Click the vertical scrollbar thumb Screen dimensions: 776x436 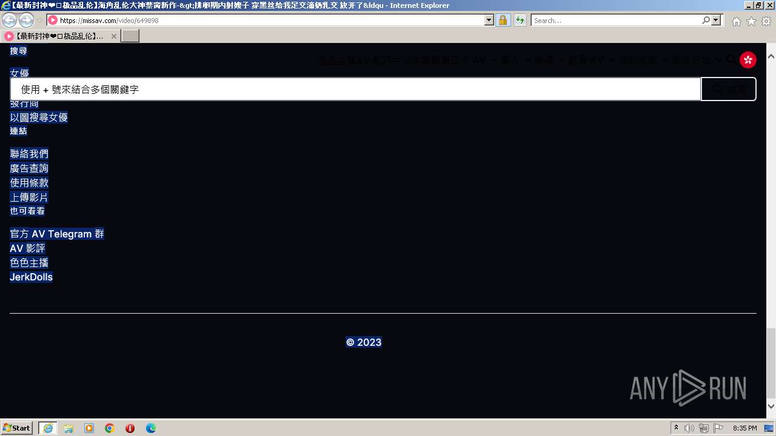771,362
